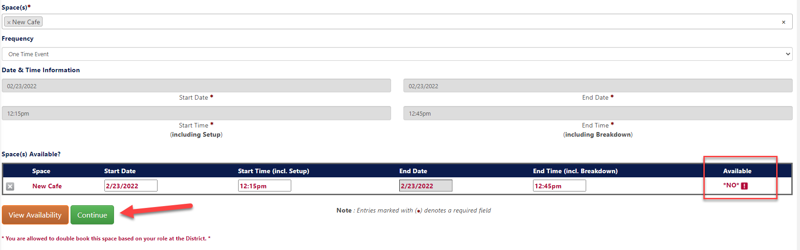Edit the table Start Time 12:15pm field

point(265,186)
